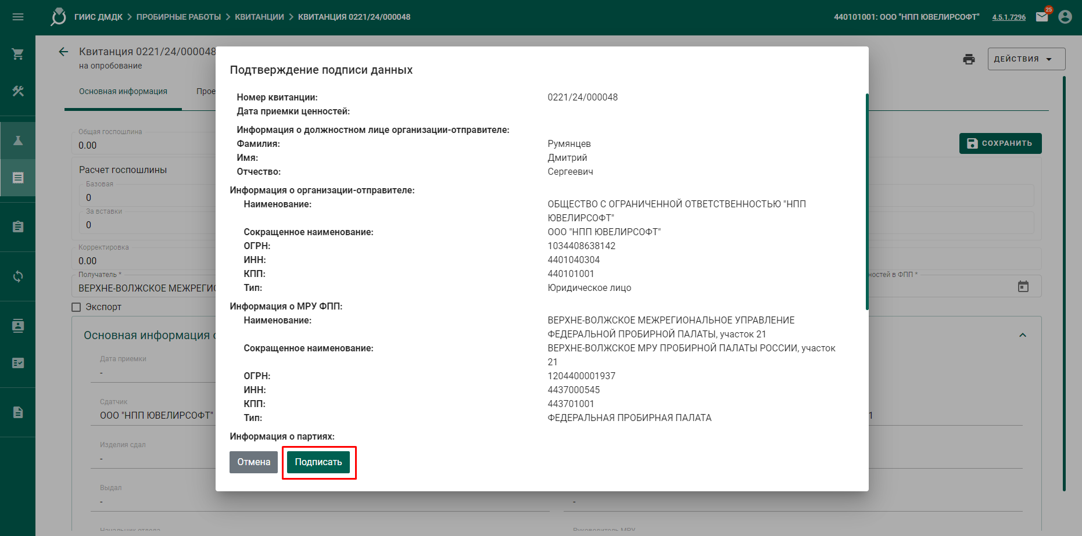Click organization name 440101001 in header
Viewport: 1082px width, 536px height.
pos(907,17)
